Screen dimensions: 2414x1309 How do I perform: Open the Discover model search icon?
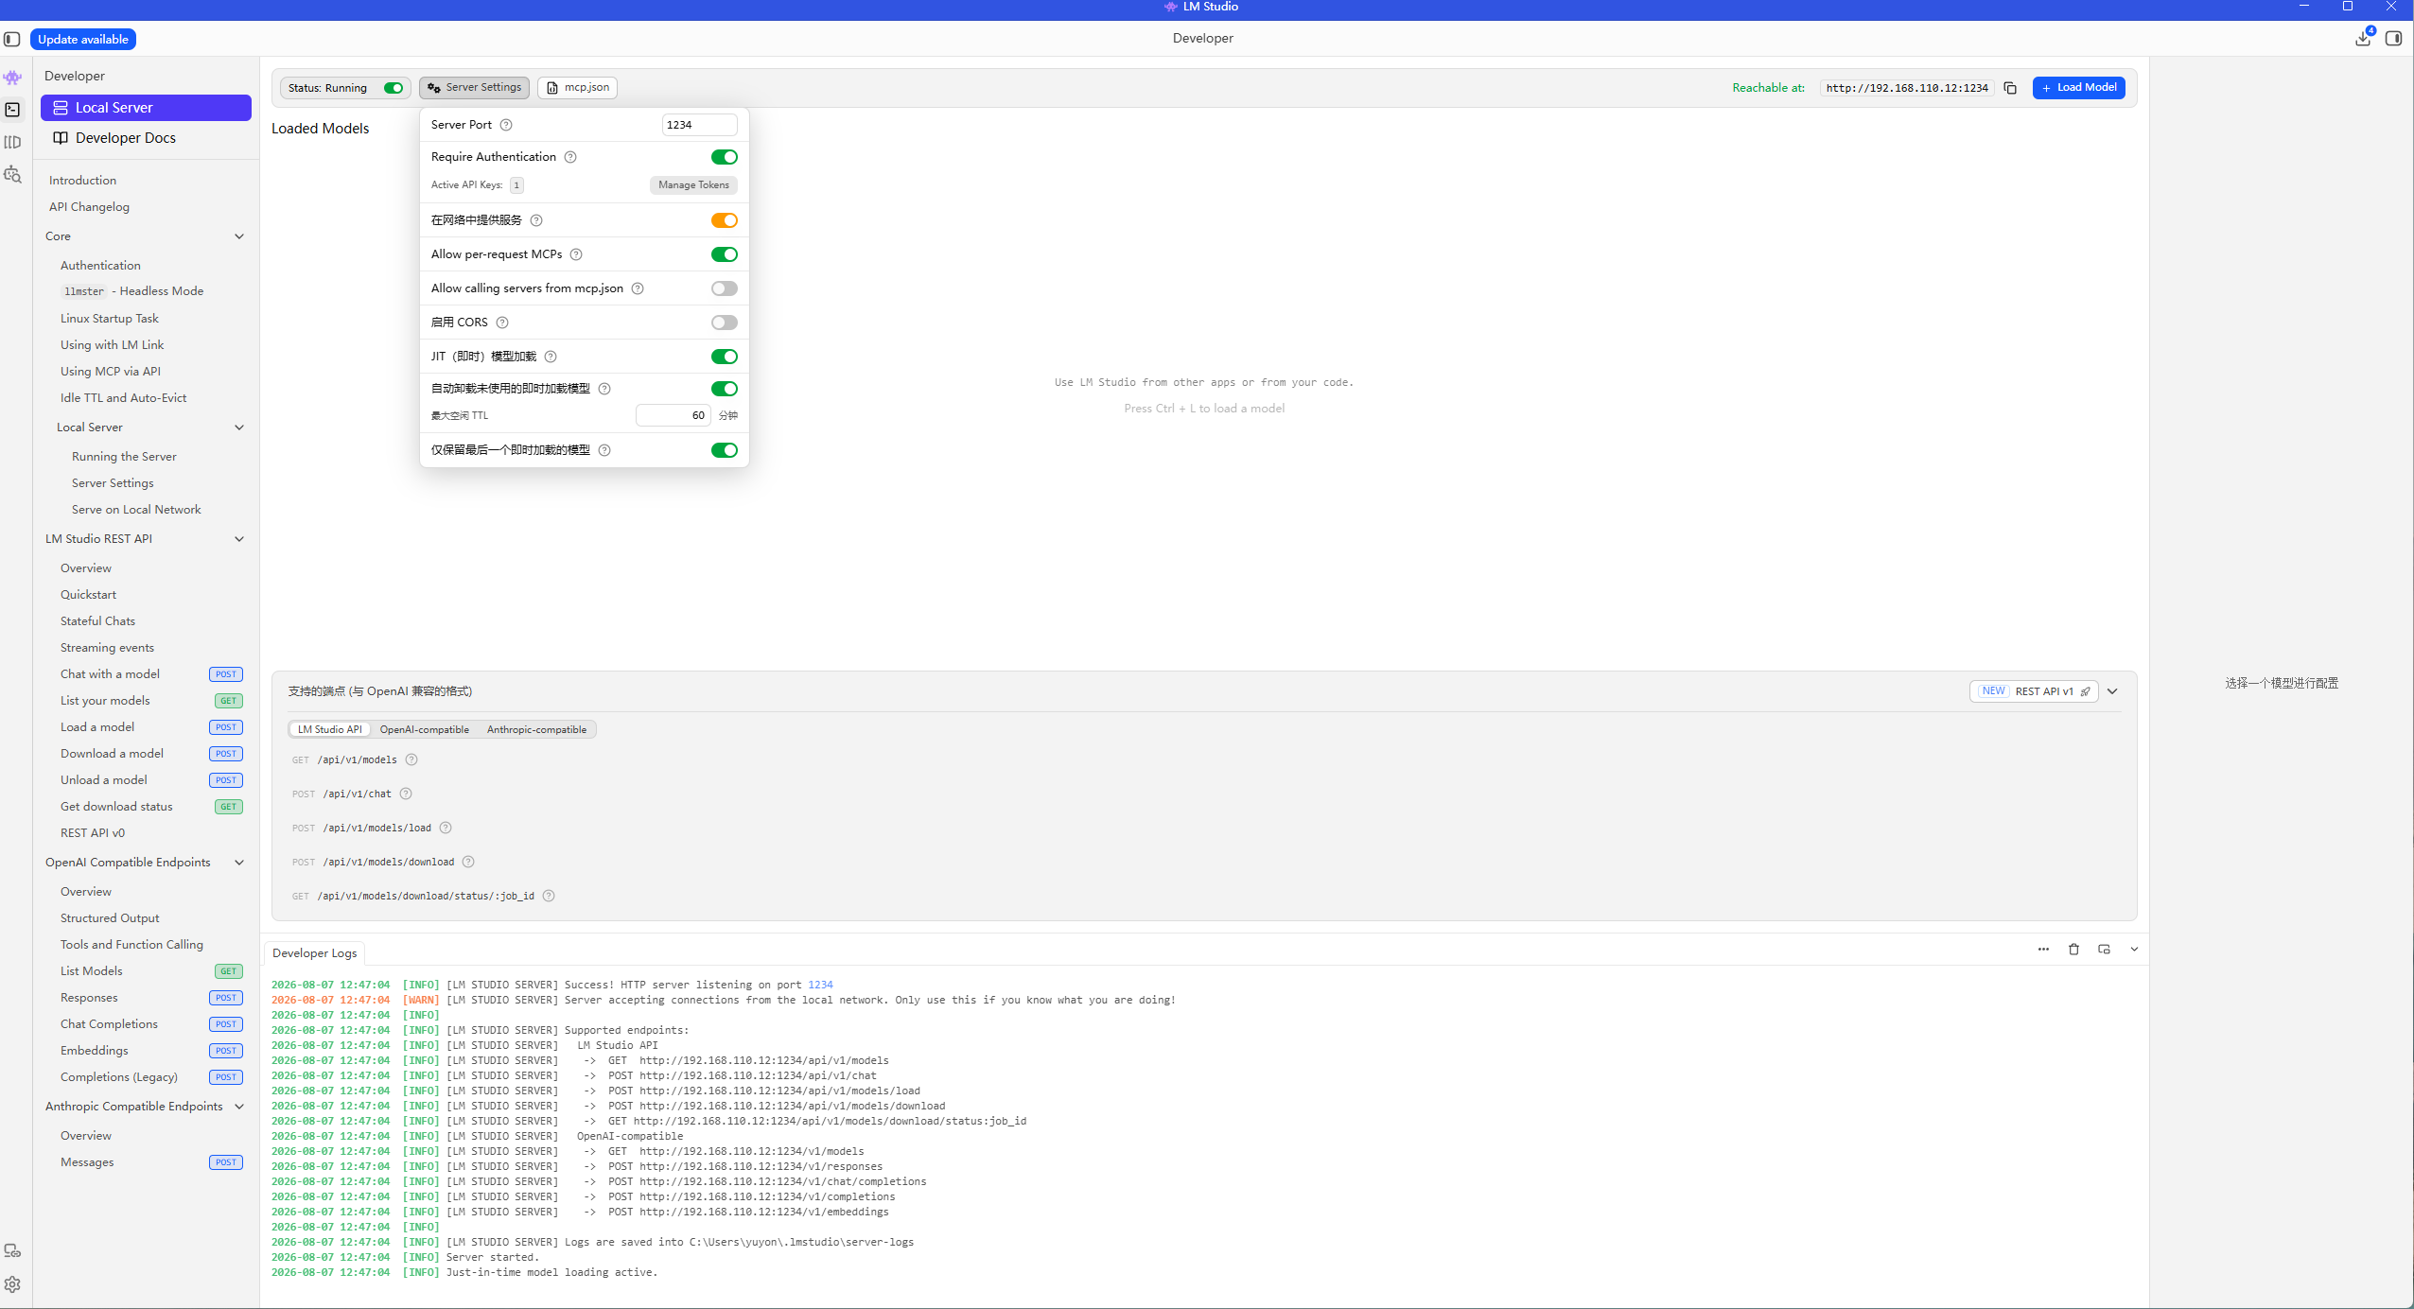tap(12, 174)
